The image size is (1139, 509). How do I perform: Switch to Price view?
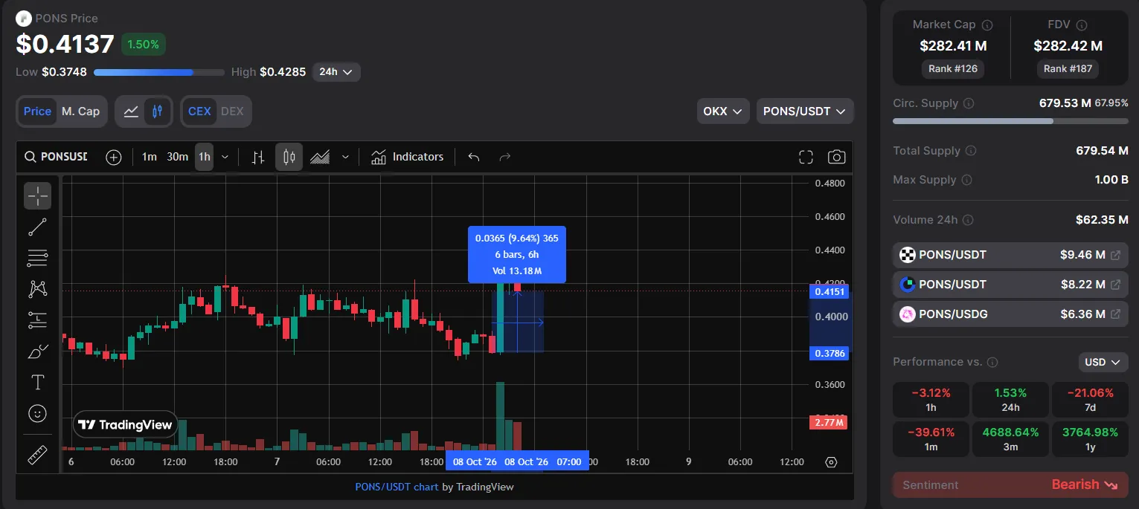37,111
